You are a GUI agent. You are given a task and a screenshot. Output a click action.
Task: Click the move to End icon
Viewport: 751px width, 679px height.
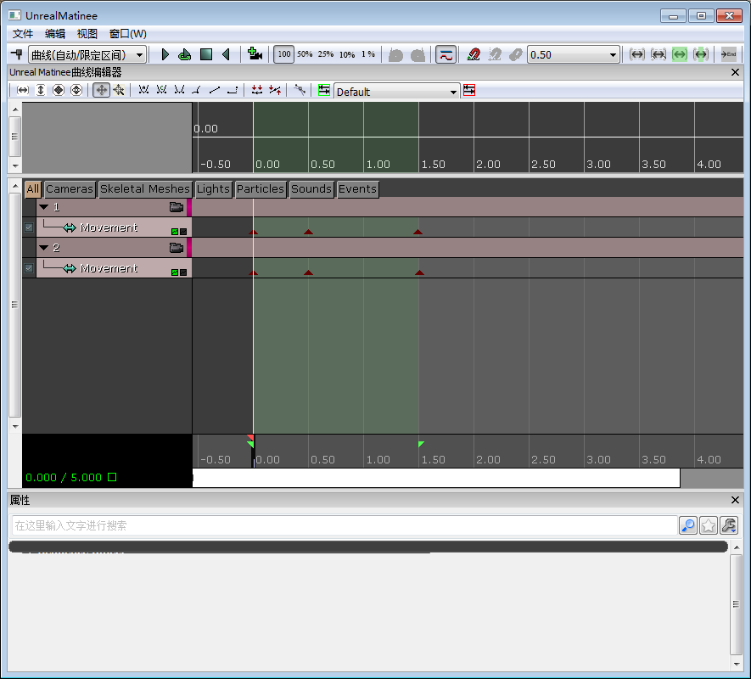pos(728,54)
